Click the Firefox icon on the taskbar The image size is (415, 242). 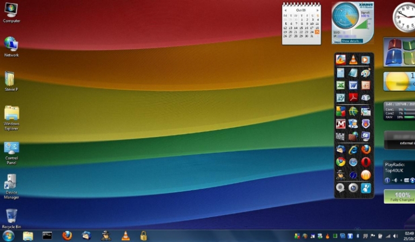coord(67,236)
